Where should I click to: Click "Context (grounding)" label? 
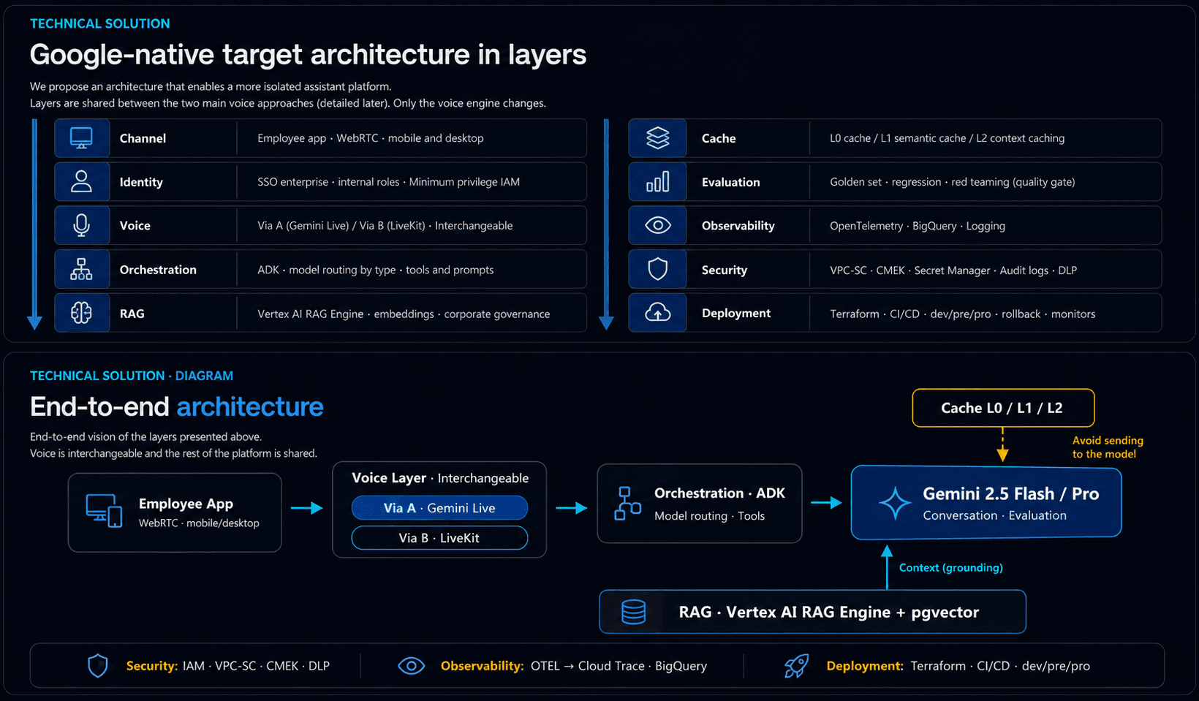951,568
